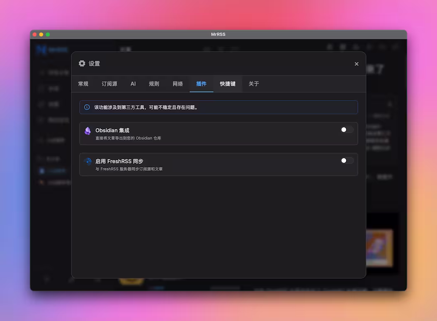Click the gear icon beside 设置 title
The width and height of the screenshot is (437, 321).
click(x=82, y=63)
